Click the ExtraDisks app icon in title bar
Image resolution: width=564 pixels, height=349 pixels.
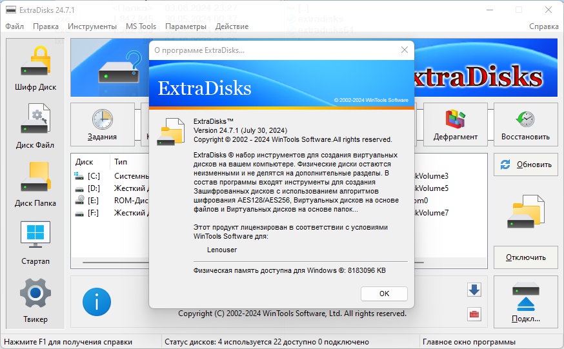click(x=11, y=10)
